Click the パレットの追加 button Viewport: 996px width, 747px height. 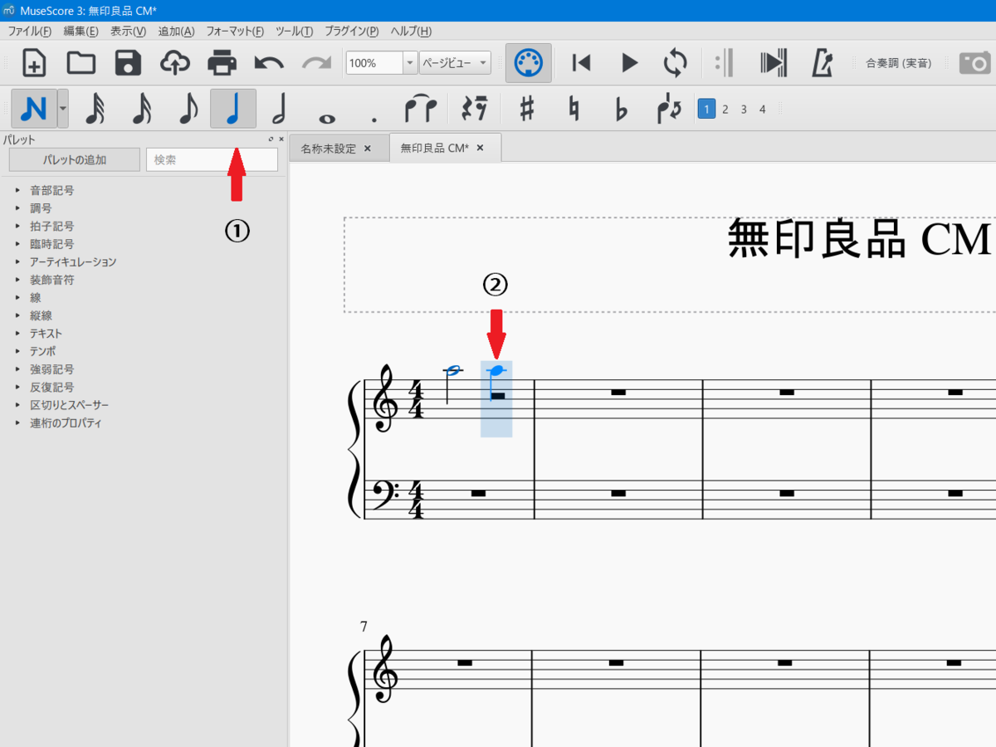[x=75, y=159]
